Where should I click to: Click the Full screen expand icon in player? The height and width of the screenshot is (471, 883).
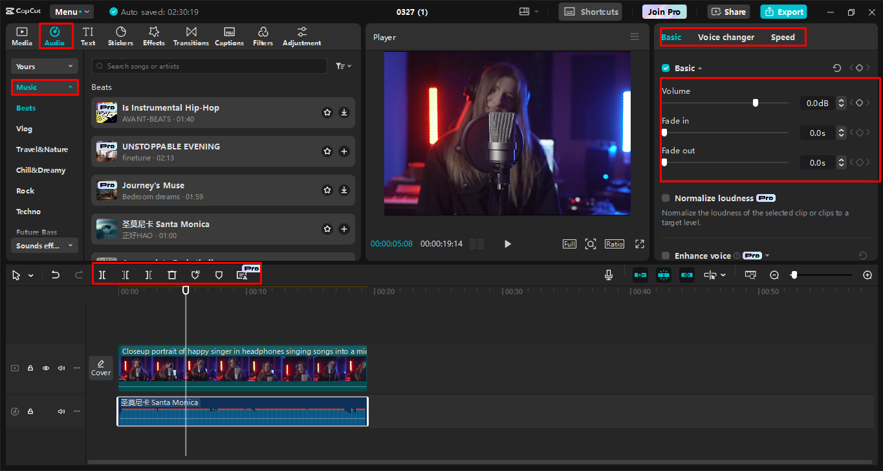coord(640,244)
